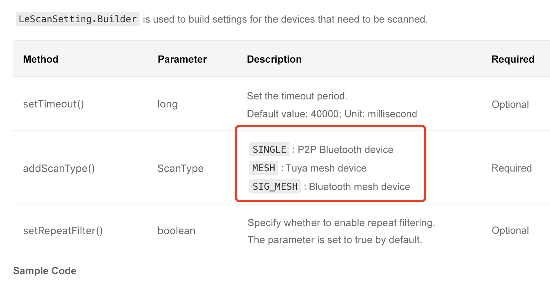Image resolution: width=550 pixels, height=289 pixels.
Task: Click the Method column header
Action: pyautogui.click(x=41, y=59)
